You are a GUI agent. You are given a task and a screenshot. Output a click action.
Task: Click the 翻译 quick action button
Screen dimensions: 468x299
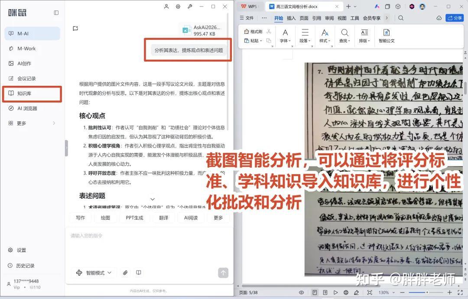pyautogui.click(x=163, y=218)
